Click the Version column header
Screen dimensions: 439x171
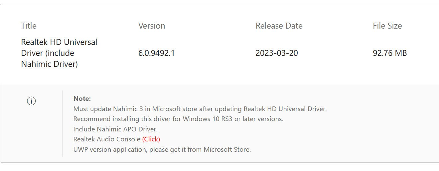click(152, 26)
